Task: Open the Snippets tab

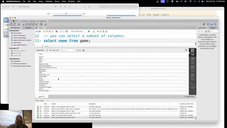Action: coord(213,28)
